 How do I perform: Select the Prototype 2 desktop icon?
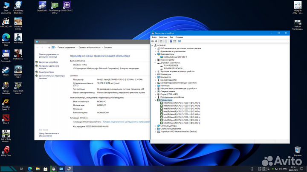click(x=18, y=55)
